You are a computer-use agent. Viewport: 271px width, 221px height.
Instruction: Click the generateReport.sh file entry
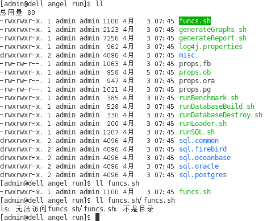pyautogui.click(x=213, y=38)
